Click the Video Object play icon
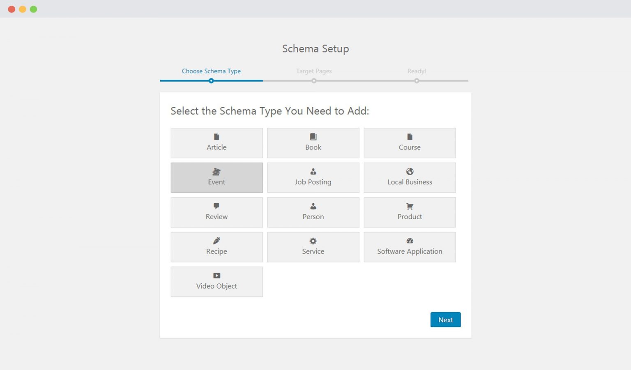 [x=216, y=276]
